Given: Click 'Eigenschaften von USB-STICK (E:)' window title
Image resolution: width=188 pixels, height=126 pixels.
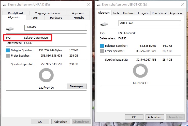Looking at the screenshot, I should point(124,5).
